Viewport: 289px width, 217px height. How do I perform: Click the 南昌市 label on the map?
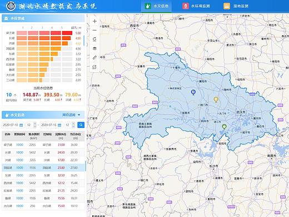[x=272, y=156]
